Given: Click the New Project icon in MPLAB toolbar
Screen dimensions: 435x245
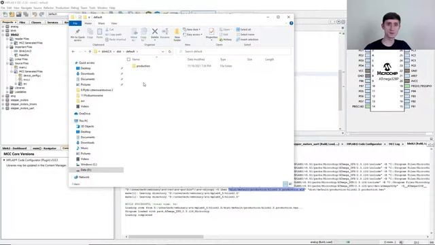Looking at the screenshot, I should point(12,14).
